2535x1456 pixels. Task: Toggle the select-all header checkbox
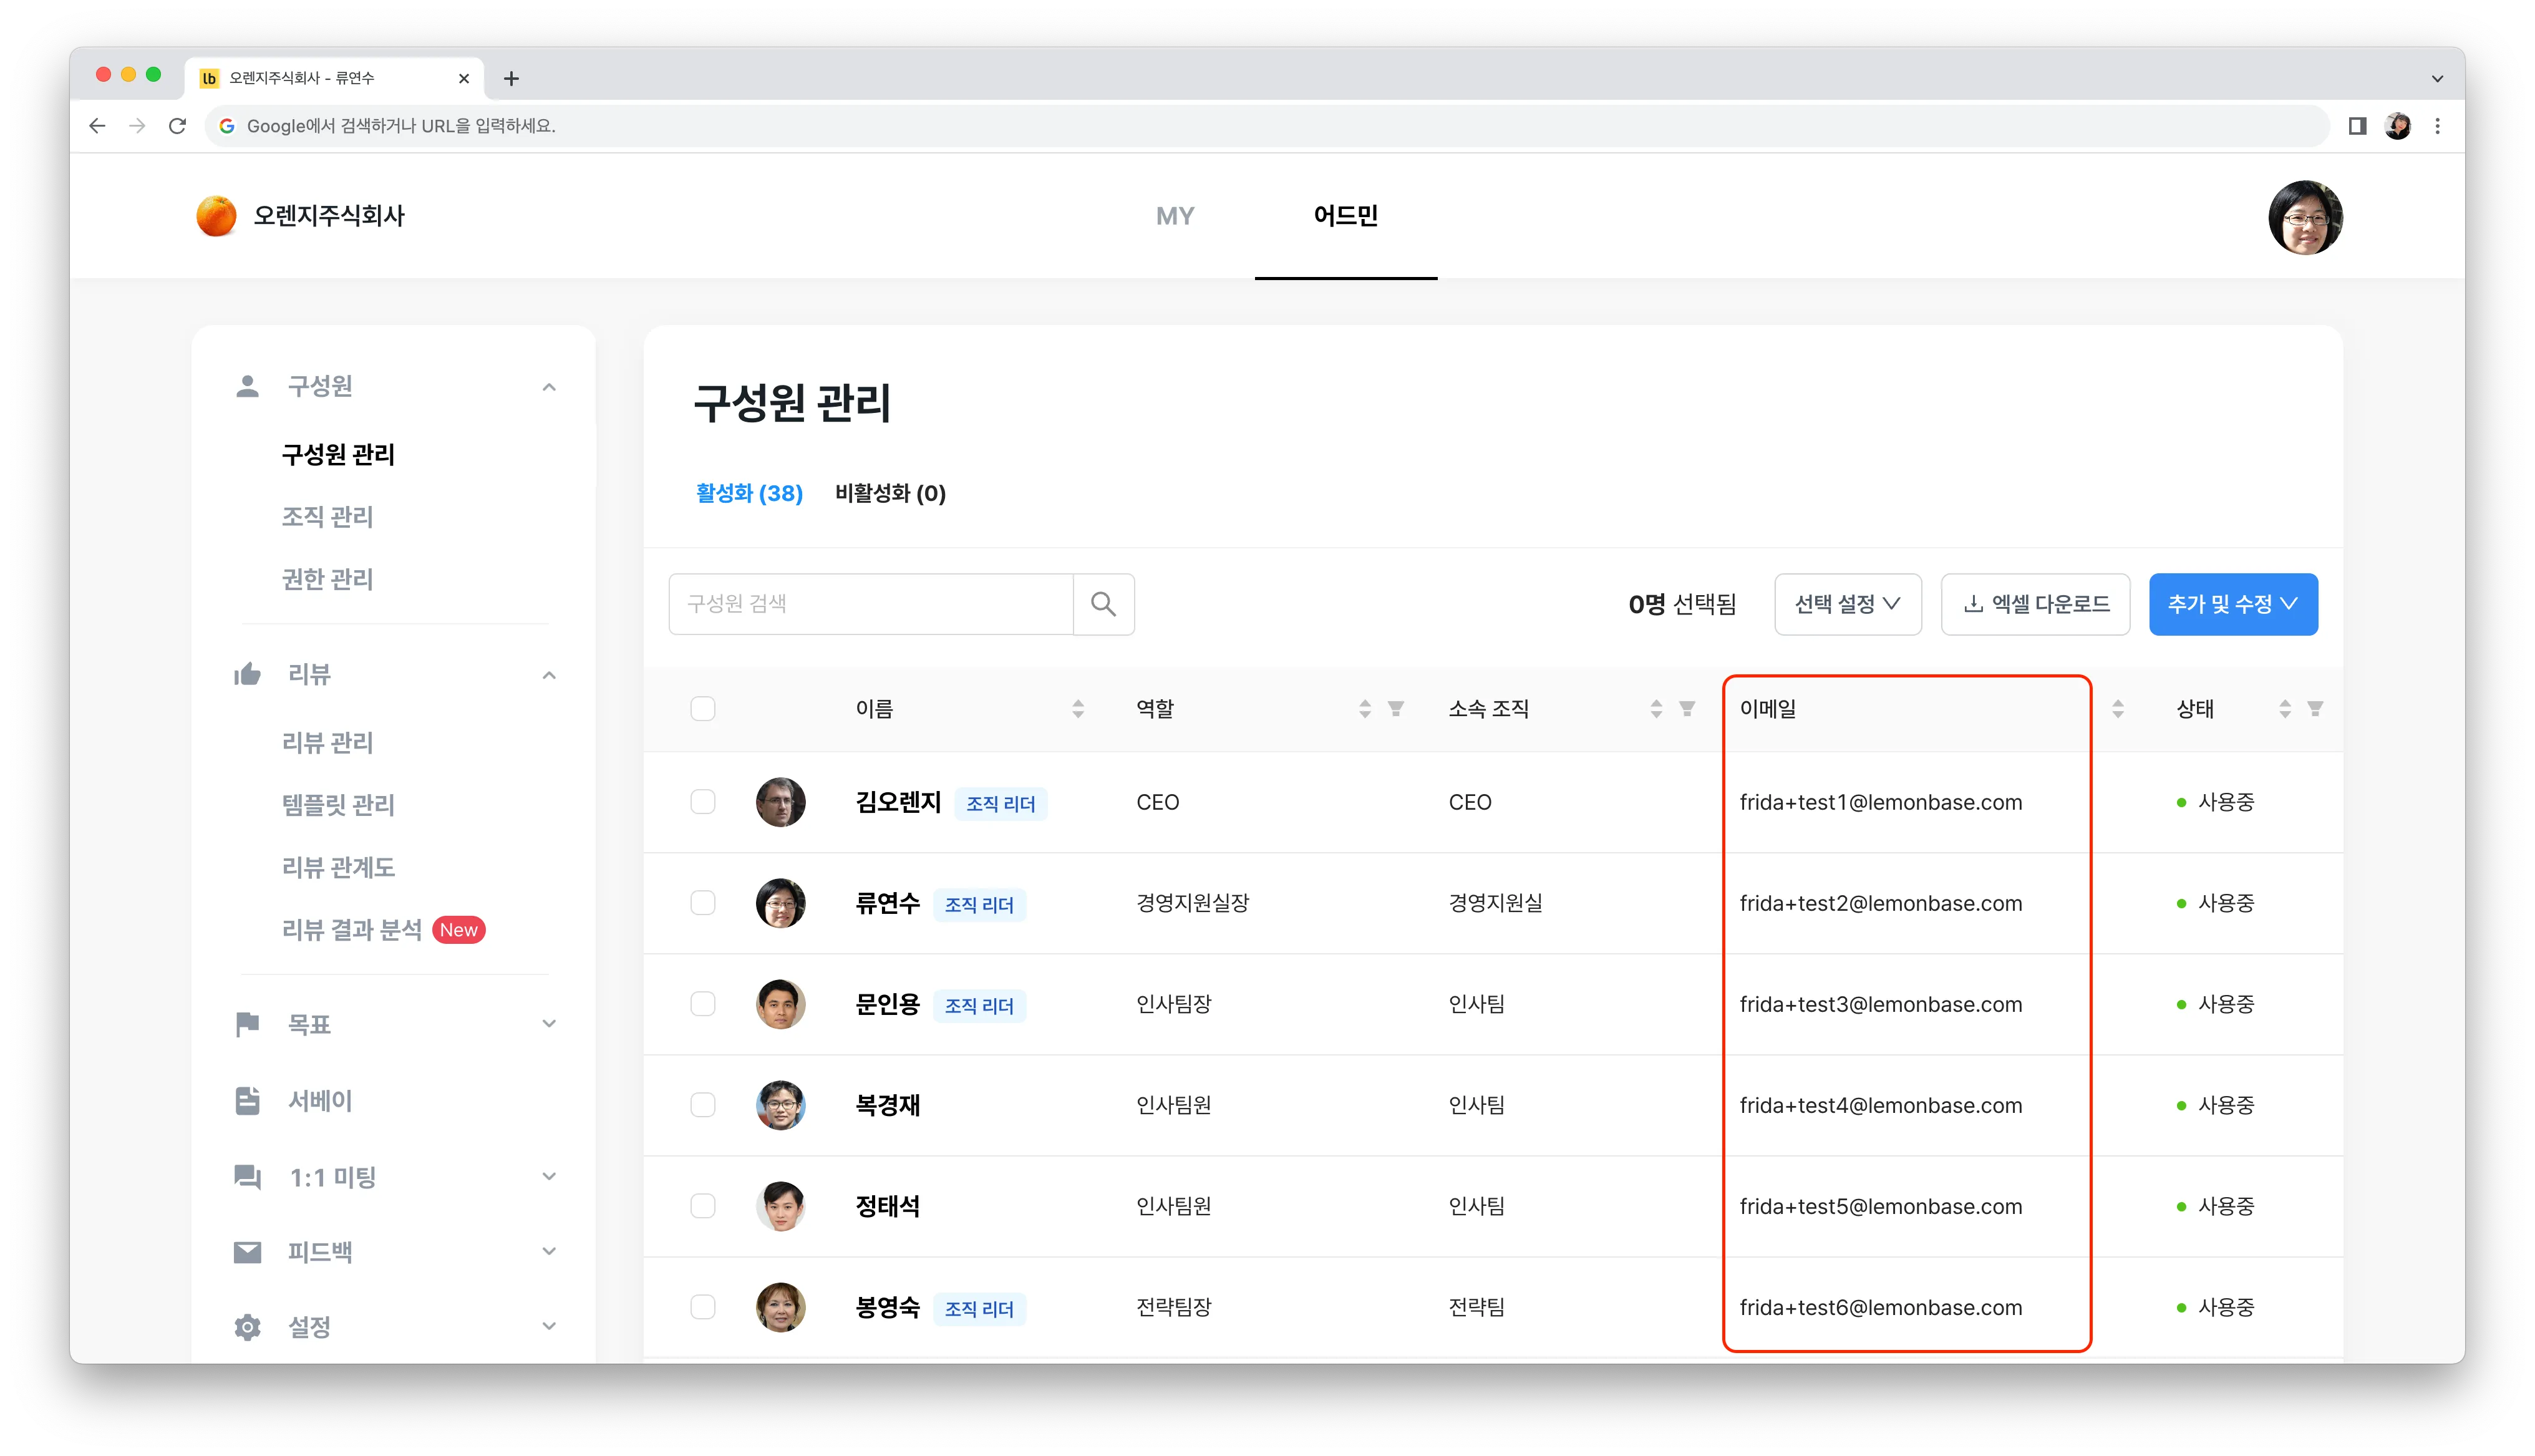click(x=703, y=709)
